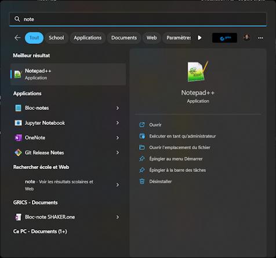Screen dimensions: 276x258
Task: Click the open file location folder icon
Action: point(142,148)
